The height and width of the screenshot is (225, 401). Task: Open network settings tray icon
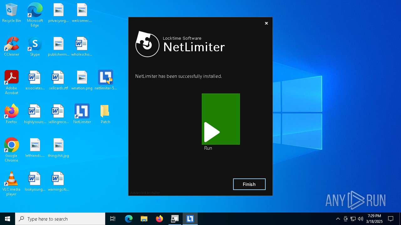click(353, 219)
